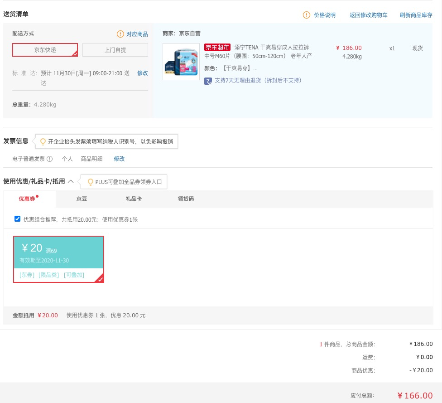Image resolution: width=442 pixels, height=403 pixels.
Task: Click the 金额抵用 ¥20.00 value
Action: pyautogui.click(x=48, y=316)
